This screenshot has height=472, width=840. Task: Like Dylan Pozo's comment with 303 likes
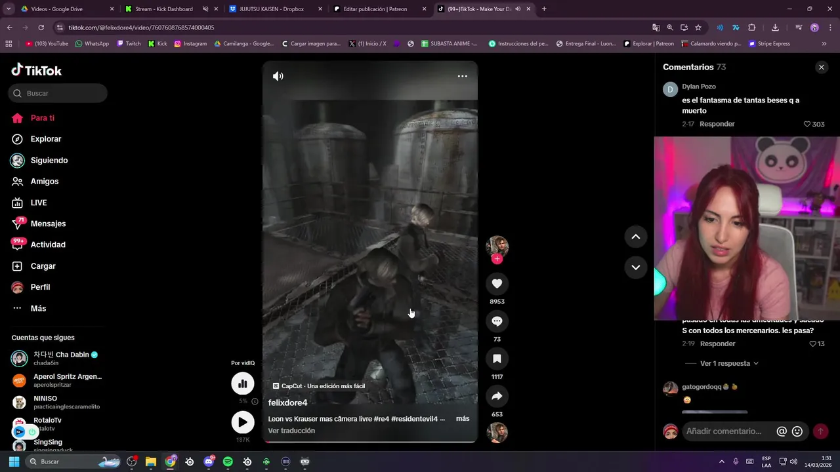807,124
